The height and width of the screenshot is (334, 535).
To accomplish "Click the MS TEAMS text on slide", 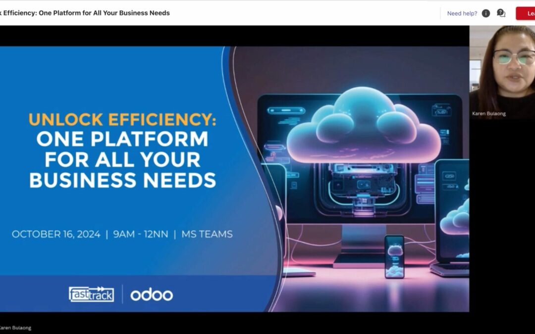I will point(207,234).
